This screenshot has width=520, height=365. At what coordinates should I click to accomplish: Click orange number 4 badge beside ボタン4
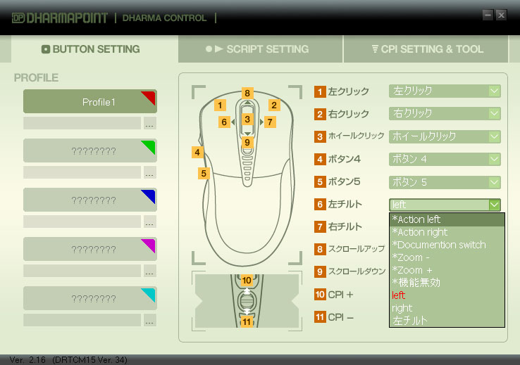pyautogui.click(x=320, y=159)
